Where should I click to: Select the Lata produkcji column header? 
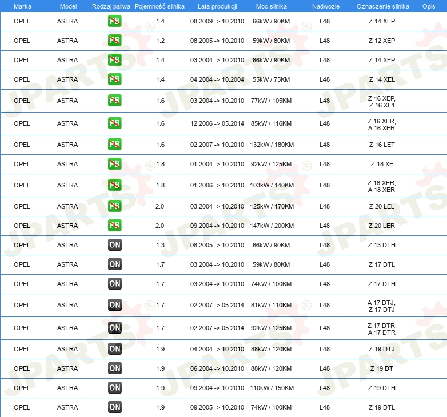pos(217,6)
